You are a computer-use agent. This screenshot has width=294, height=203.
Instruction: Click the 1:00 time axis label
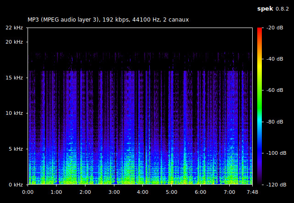[x=57, y=192]
